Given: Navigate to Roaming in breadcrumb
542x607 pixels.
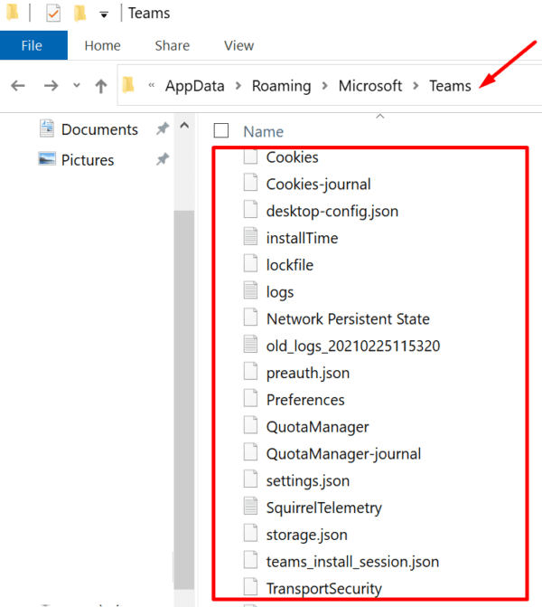Looking at the screenshot, I should (x=282, y=86).
